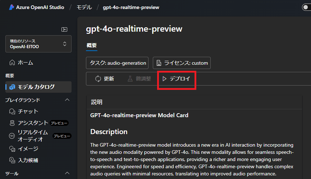Viewport: 311px width, 179px height.
Task: Click the 更新 refresh arrows icon
Action: pyautogui.click(x=98, y=79)
